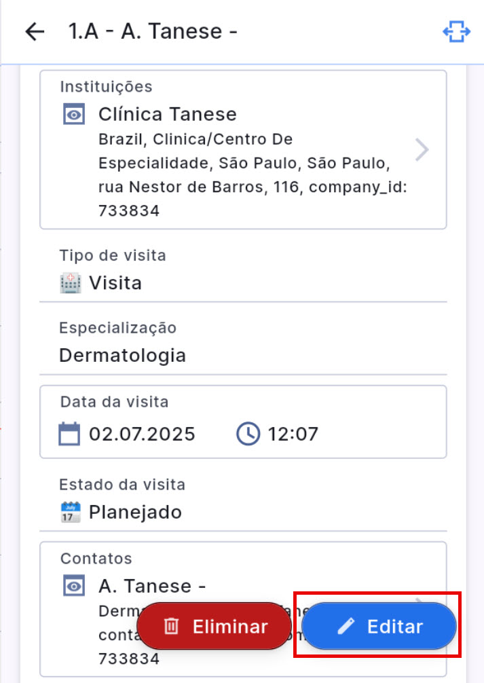Viewport: 484px width, 683px height.
Task: Click the eye icon beside A. Tanese contact
Action: 74,586
